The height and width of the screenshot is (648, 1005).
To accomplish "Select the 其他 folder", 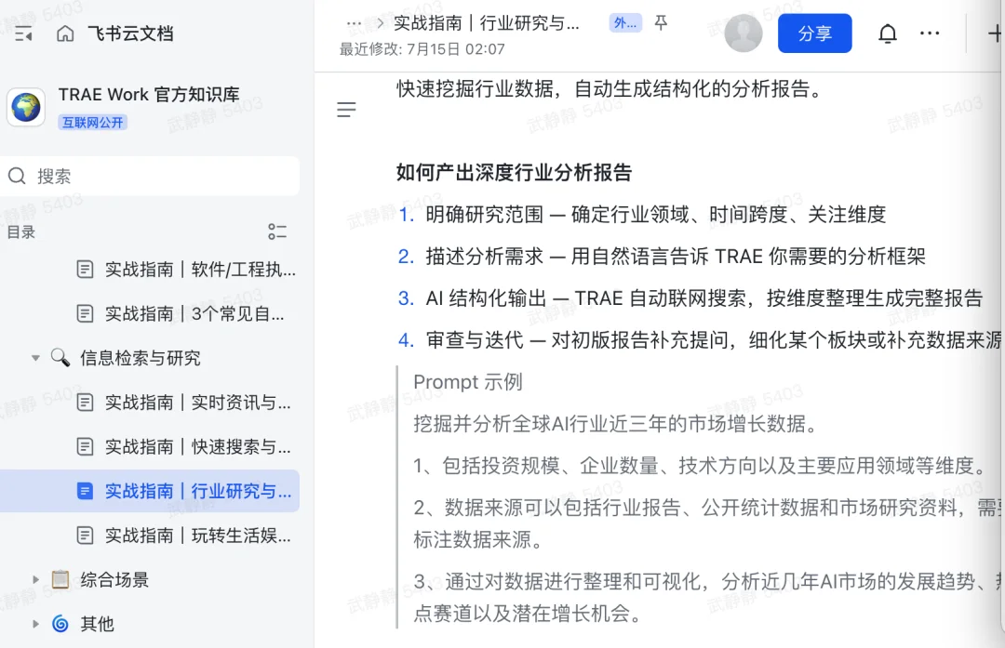I will (x=97, y=624).
